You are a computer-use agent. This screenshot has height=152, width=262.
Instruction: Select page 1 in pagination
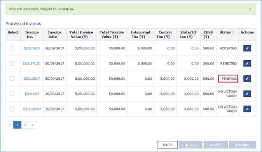[17, 125]
